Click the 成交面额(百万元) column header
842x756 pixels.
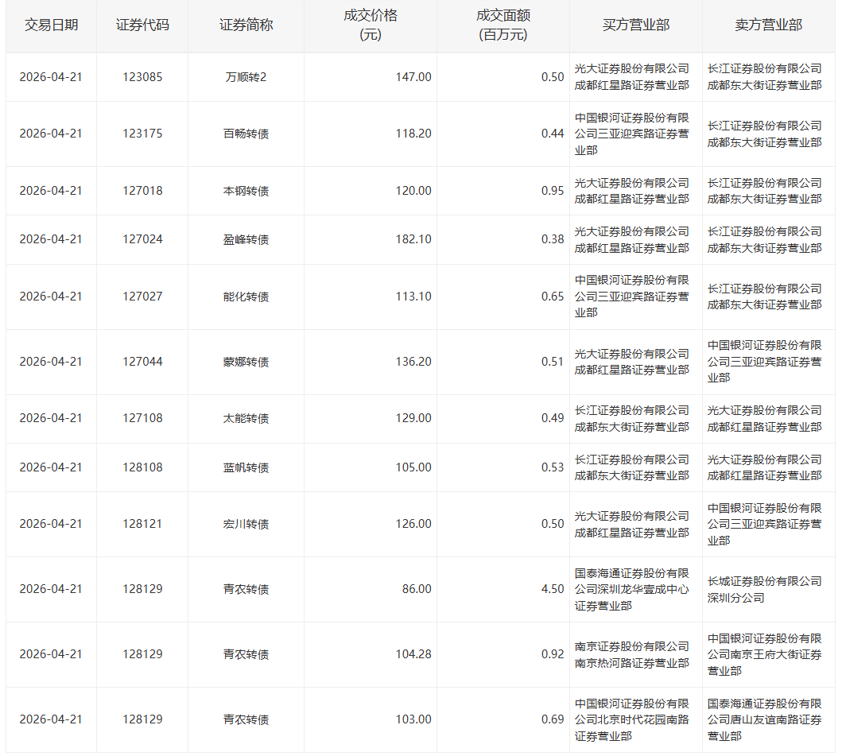pyautogui.click(x=502, y=25)
